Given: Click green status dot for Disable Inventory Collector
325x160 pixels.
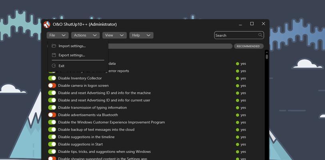Looking at the screenshot, I should click(237, 78).
